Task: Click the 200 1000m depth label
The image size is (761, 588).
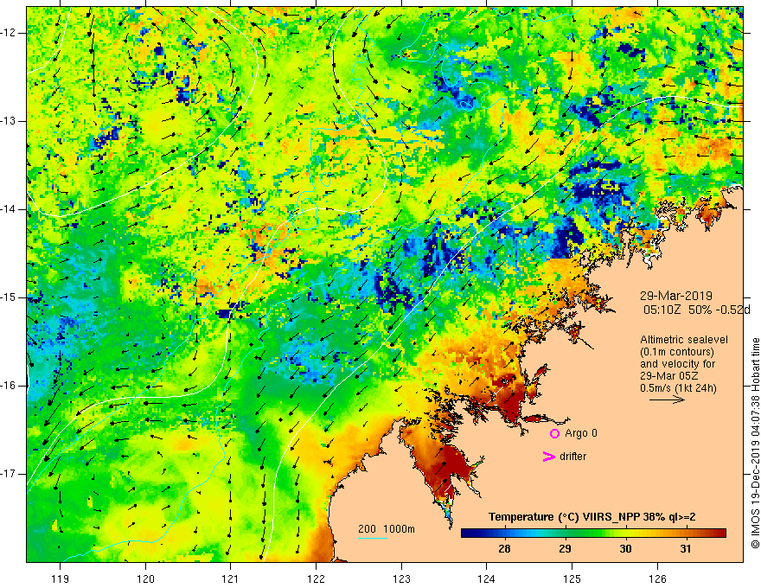Action: click(387, 529)
